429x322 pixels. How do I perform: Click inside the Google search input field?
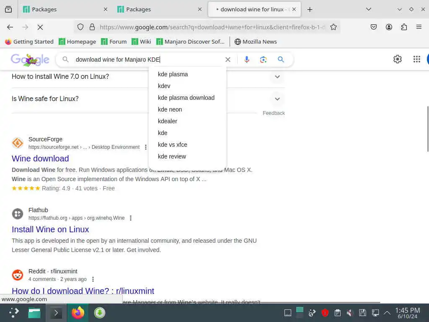tap(148, 60)
